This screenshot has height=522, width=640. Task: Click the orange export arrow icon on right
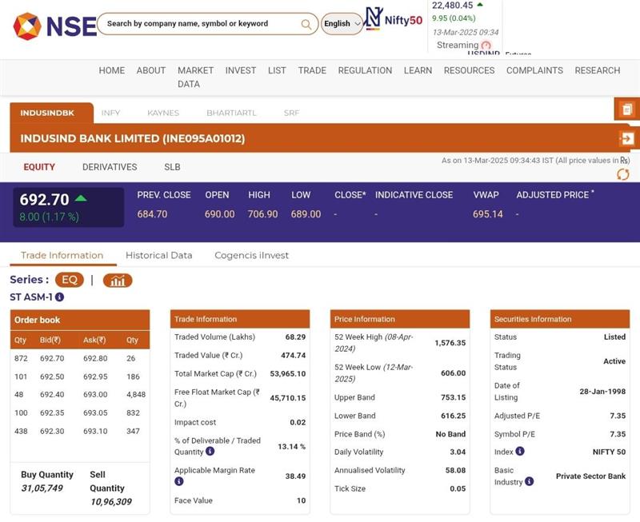(x=626, y=138)
